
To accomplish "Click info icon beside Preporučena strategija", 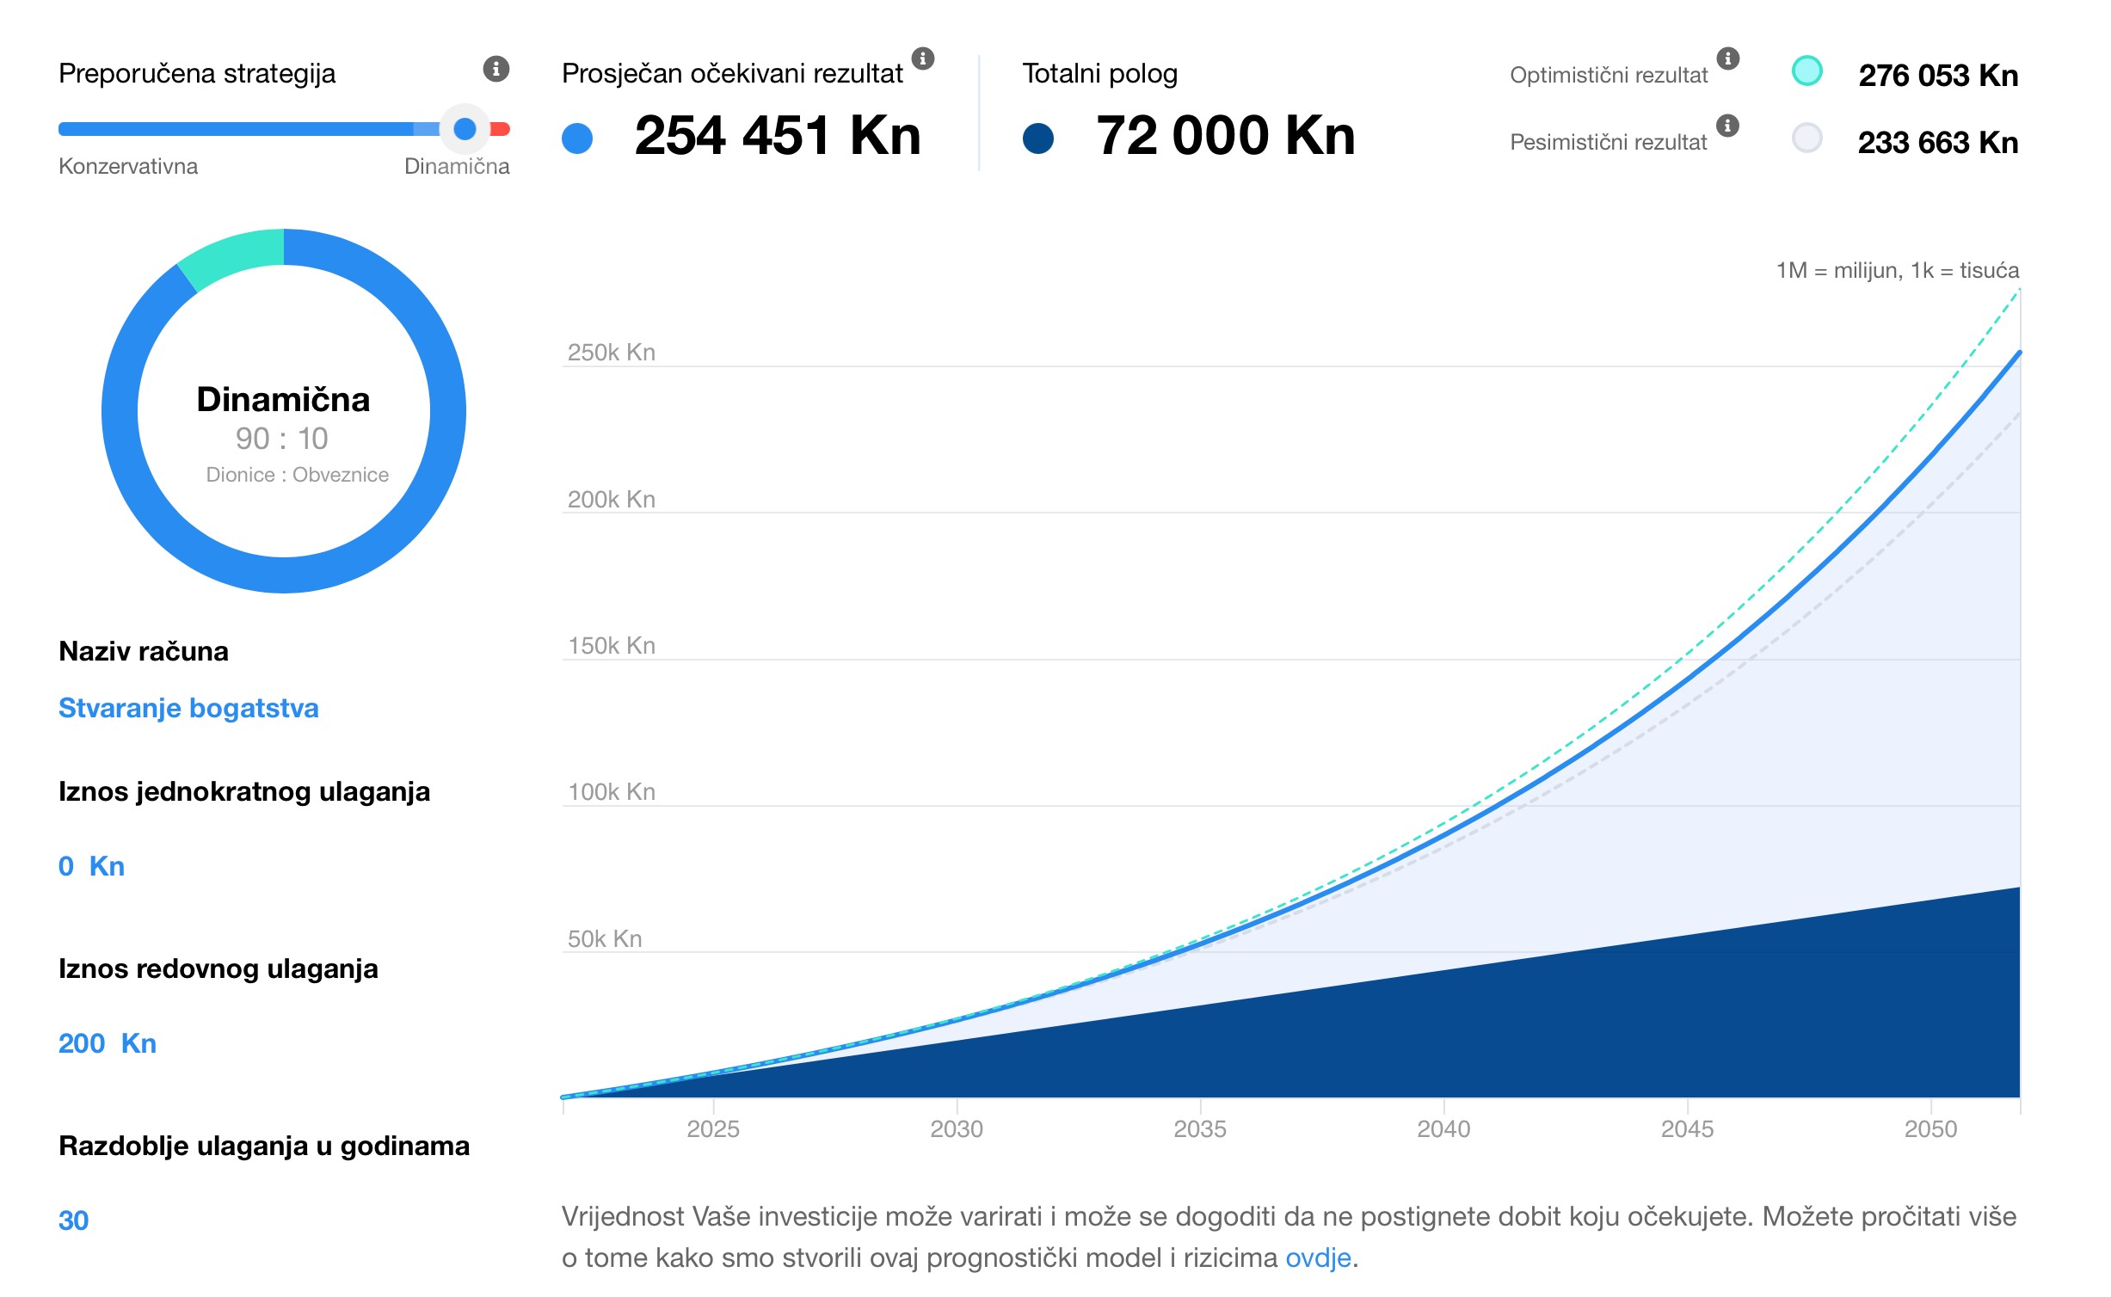I will (496, 69).
